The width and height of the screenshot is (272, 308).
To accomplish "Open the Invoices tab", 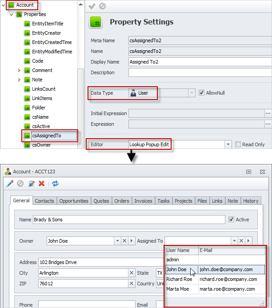I will click(x=143, y=201).
